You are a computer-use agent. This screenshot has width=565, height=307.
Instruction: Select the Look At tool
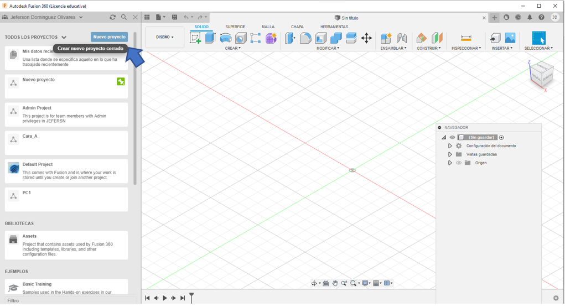(326, 283)
